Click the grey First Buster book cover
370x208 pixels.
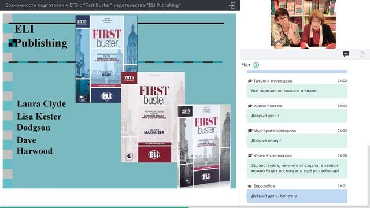tap(204, 146)
